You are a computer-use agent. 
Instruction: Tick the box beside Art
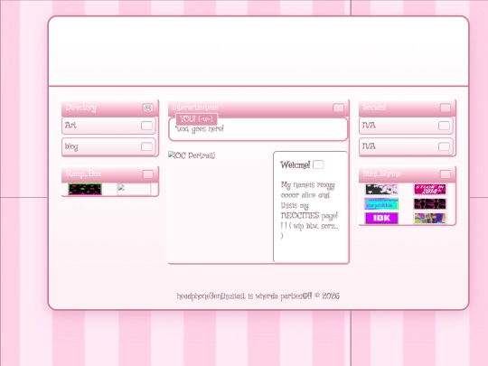click(x=146, y=126)
